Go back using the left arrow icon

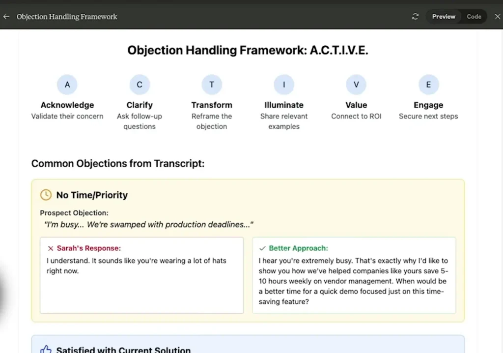click(x=6, y=17)
